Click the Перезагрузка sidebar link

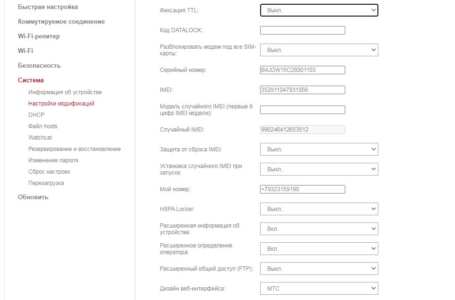coord(46,183)
